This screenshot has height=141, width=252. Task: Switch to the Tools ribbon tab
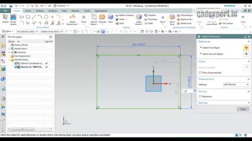pyautogui.click(x=87, y=11)
